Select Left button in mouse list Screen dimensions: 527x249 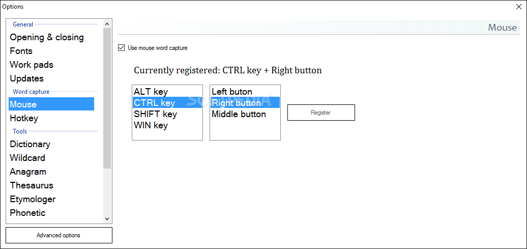(232, 92)
